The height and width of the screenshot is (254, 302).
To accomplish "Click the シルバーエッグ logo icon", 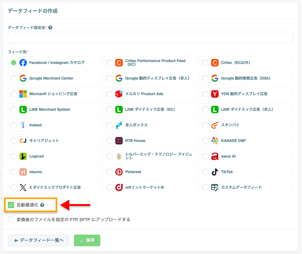I will 119,156.
